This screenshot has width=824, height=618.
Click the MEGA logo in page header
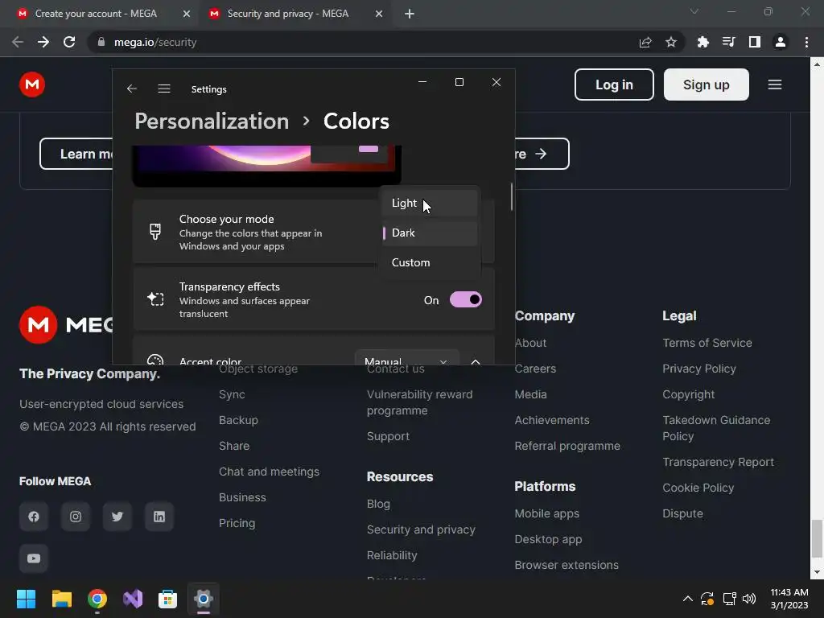coord(32,84)
